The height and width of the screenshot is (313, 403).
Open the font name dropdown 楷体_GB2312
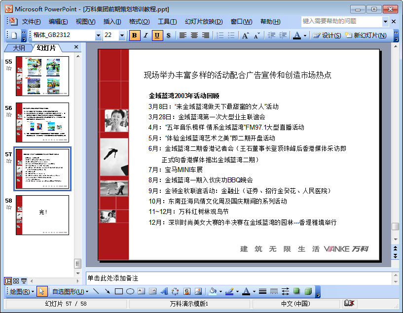point(98,35)
